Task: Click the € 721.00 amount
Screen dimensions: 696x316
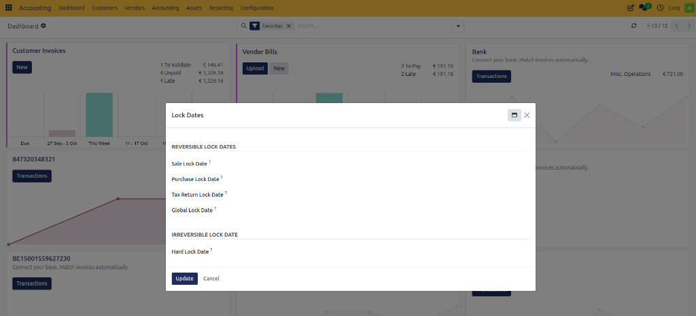Action: pos(673,74)
